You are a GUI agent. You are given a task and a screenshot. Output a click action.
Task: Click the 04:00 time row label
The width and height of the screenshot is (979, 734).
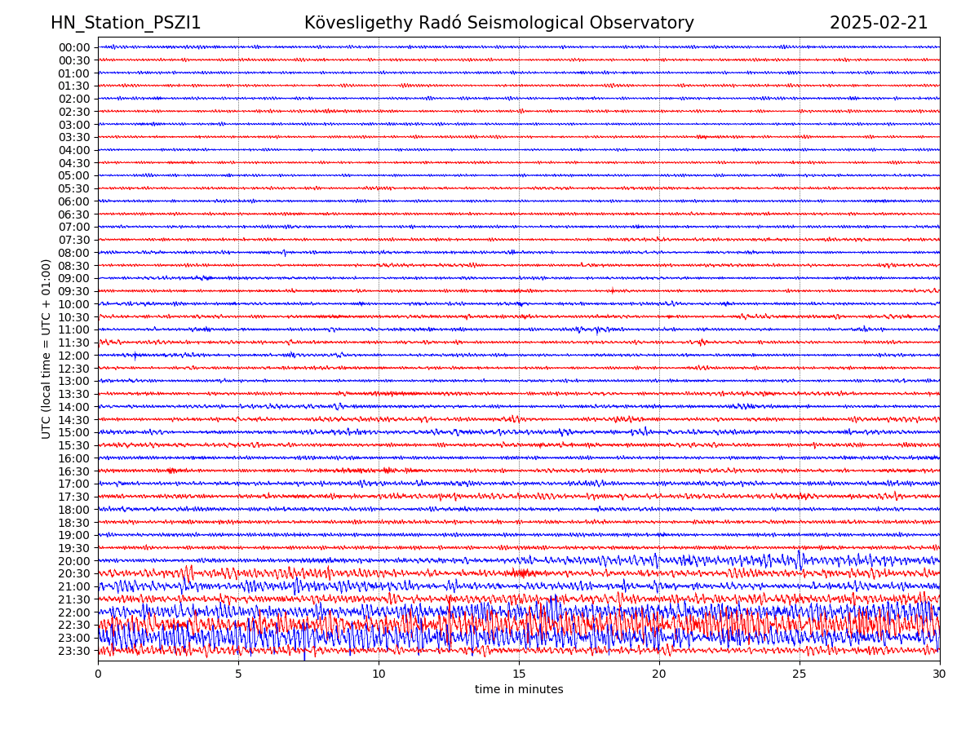[73, 150]
